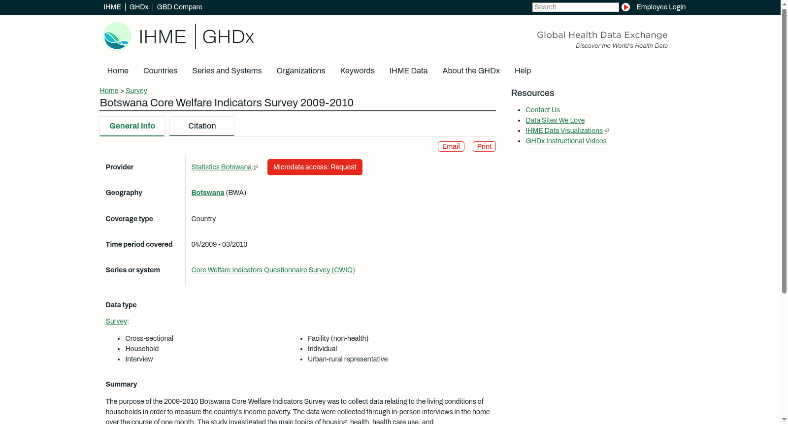Click the scrollbar up arrow
The width and height of the screenshot is (788, 424).
(x=784, y=3)
